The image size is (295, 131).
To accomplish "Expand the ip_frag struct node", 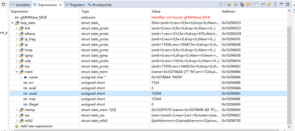I will [x=17, y=39].
